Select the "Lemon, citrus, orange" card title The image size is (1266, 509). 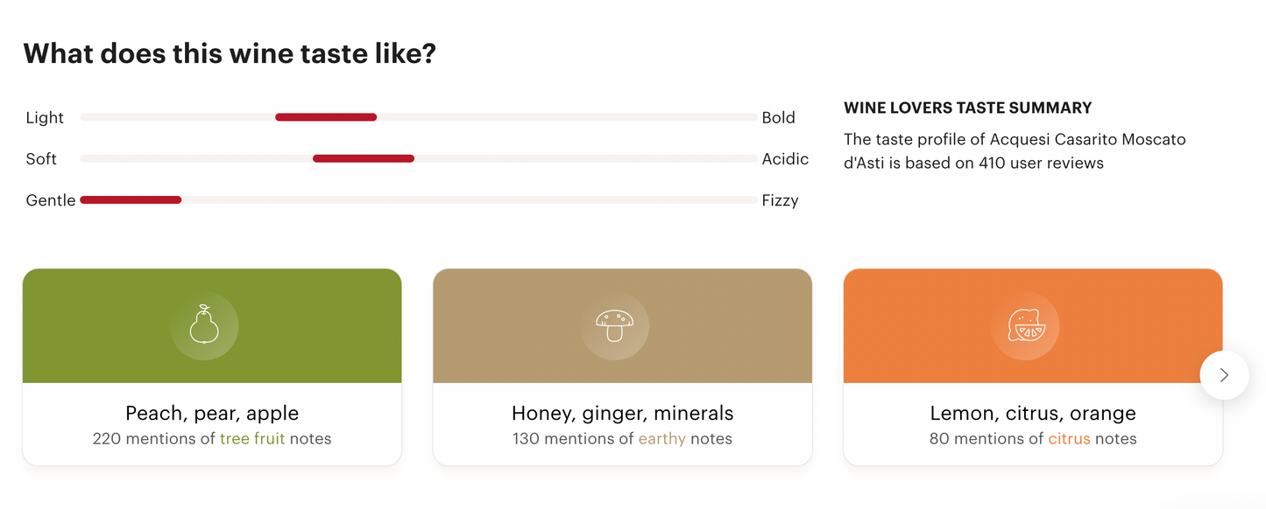(x=1033, y=413)
